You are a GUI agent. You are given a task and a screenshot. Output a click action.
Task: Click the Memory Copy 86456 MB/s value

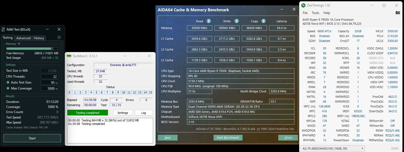coord(254,28)
